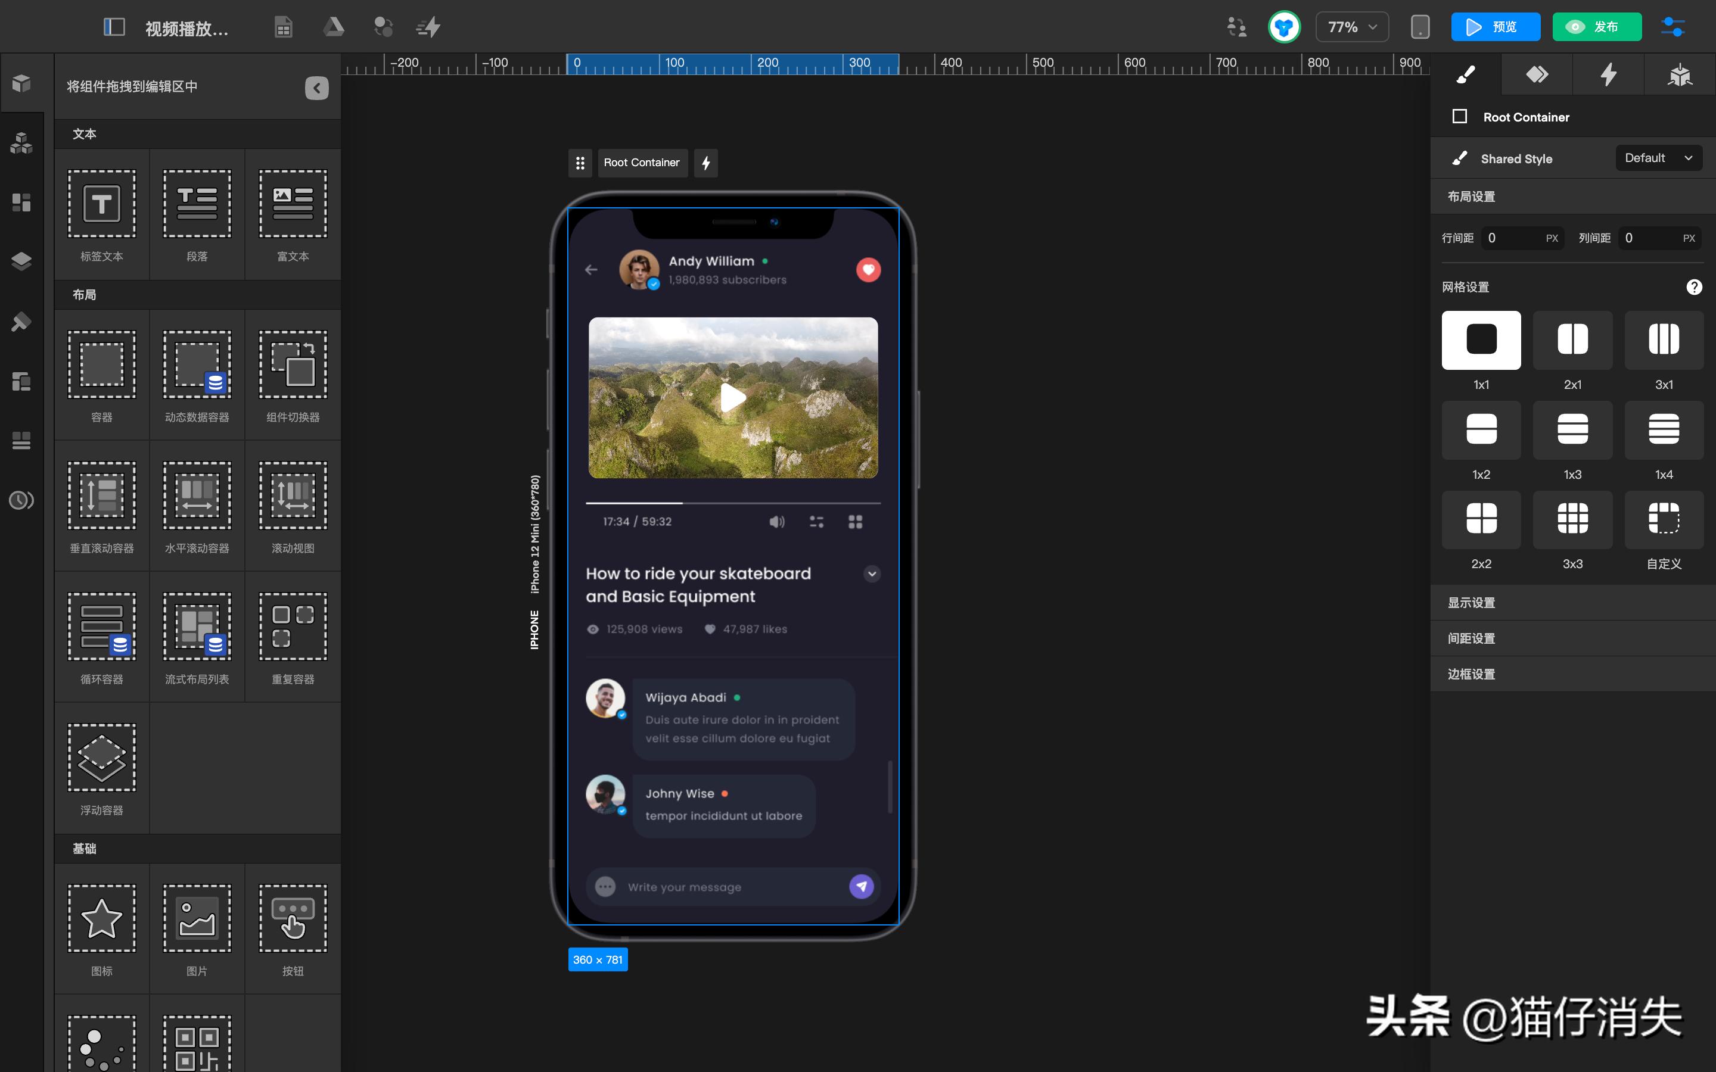Click the phone device preview icon
Screen dimensions: 1716x1072
1420,27
